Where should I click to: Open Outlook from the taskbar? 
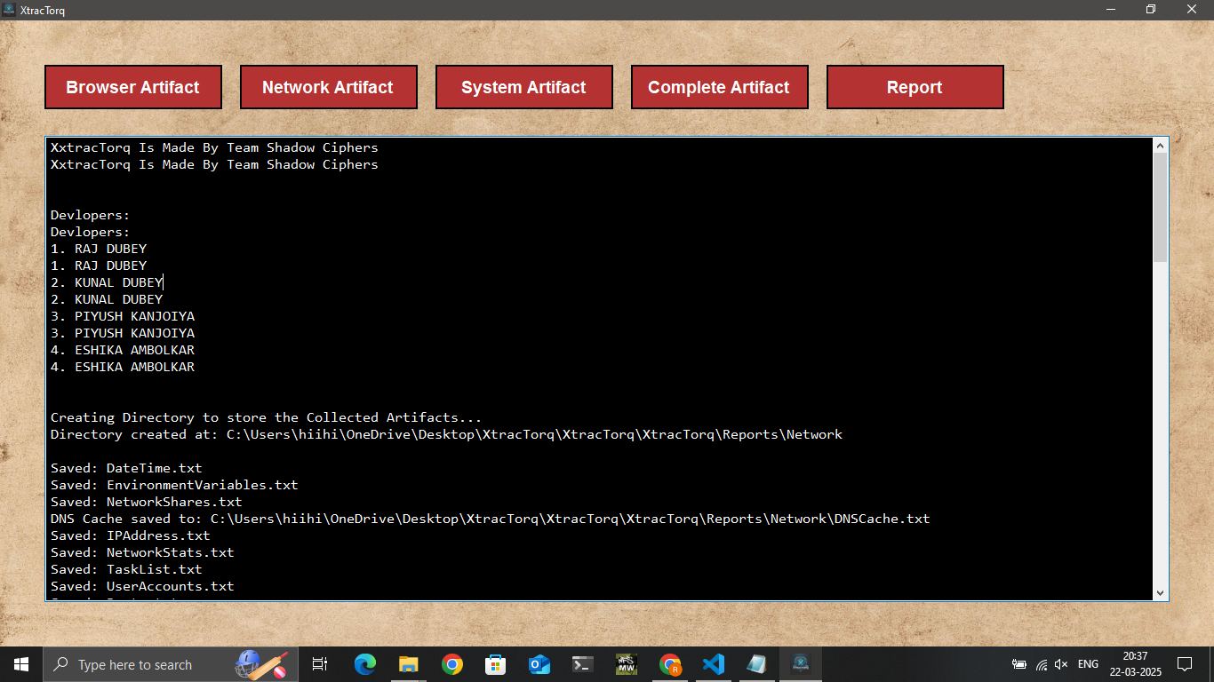539,664
